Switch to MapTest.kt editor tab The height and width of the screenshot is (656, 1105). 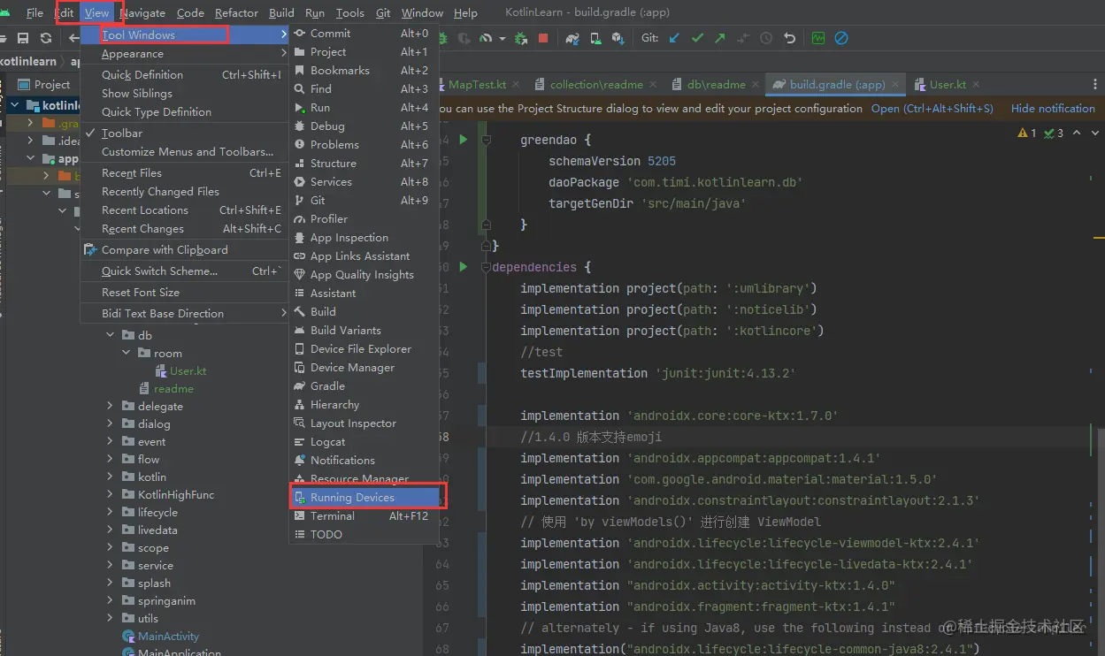pos(476,85)
